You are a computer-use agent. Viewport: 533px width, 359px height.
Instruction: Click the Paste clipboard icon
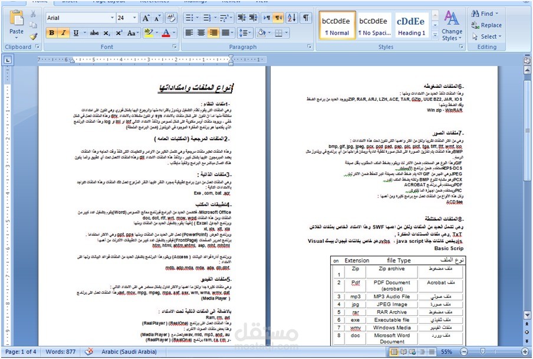pyautogui.click(x=17, y=18)
